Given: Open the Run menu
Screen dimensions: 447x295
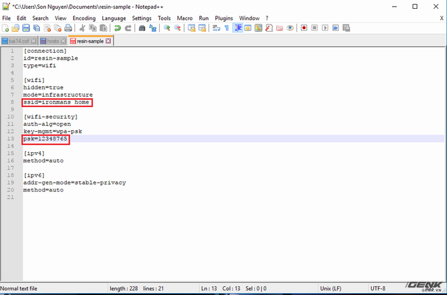Looking at the screenshot, I should click(204, 18).
